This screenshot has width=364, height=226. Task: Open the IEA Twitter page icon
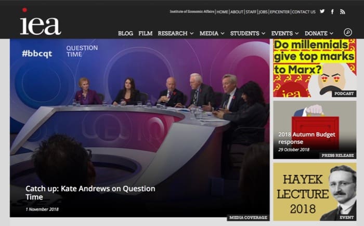[x=322, y=11]
